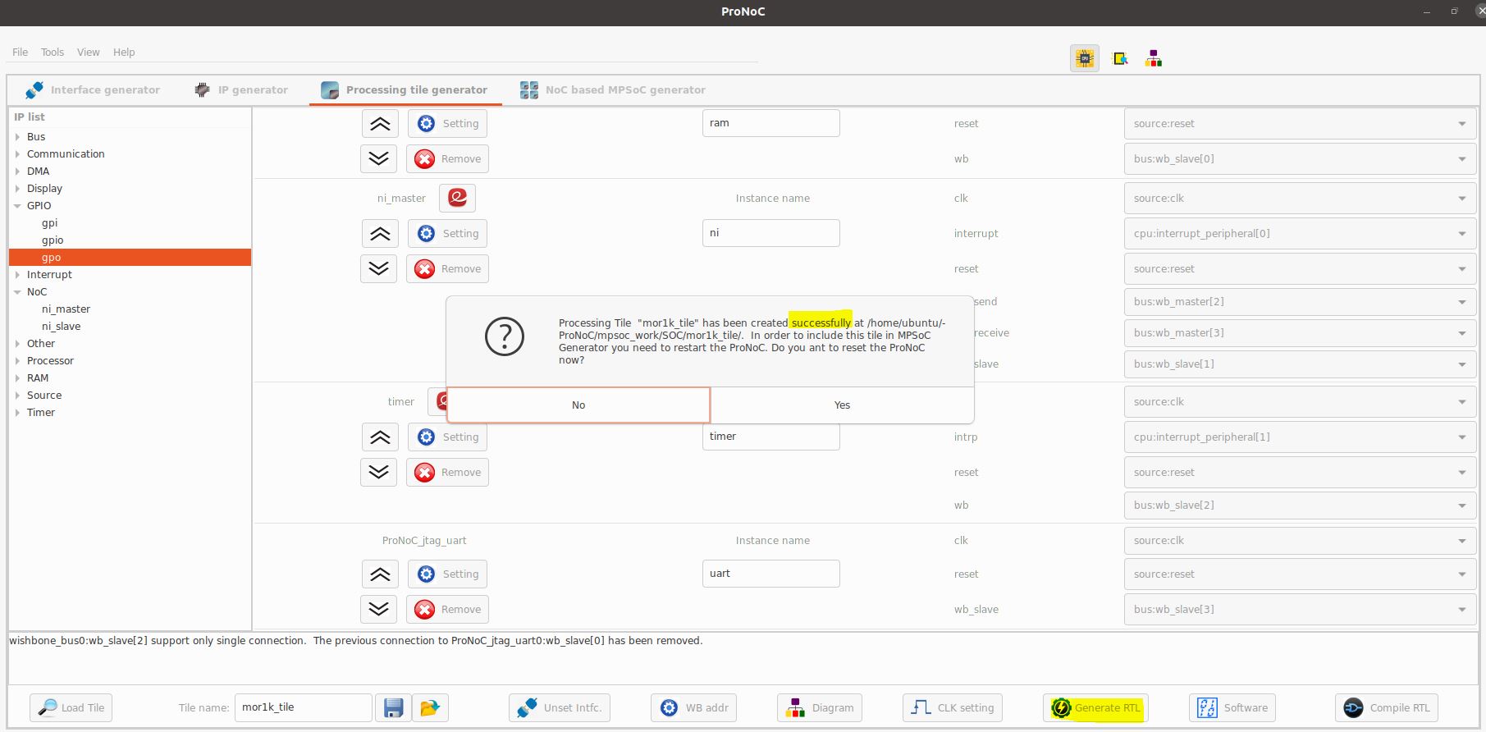The image size is (1486, 732).
Task: Click the ram instance name field
Action: pos(770,123)
